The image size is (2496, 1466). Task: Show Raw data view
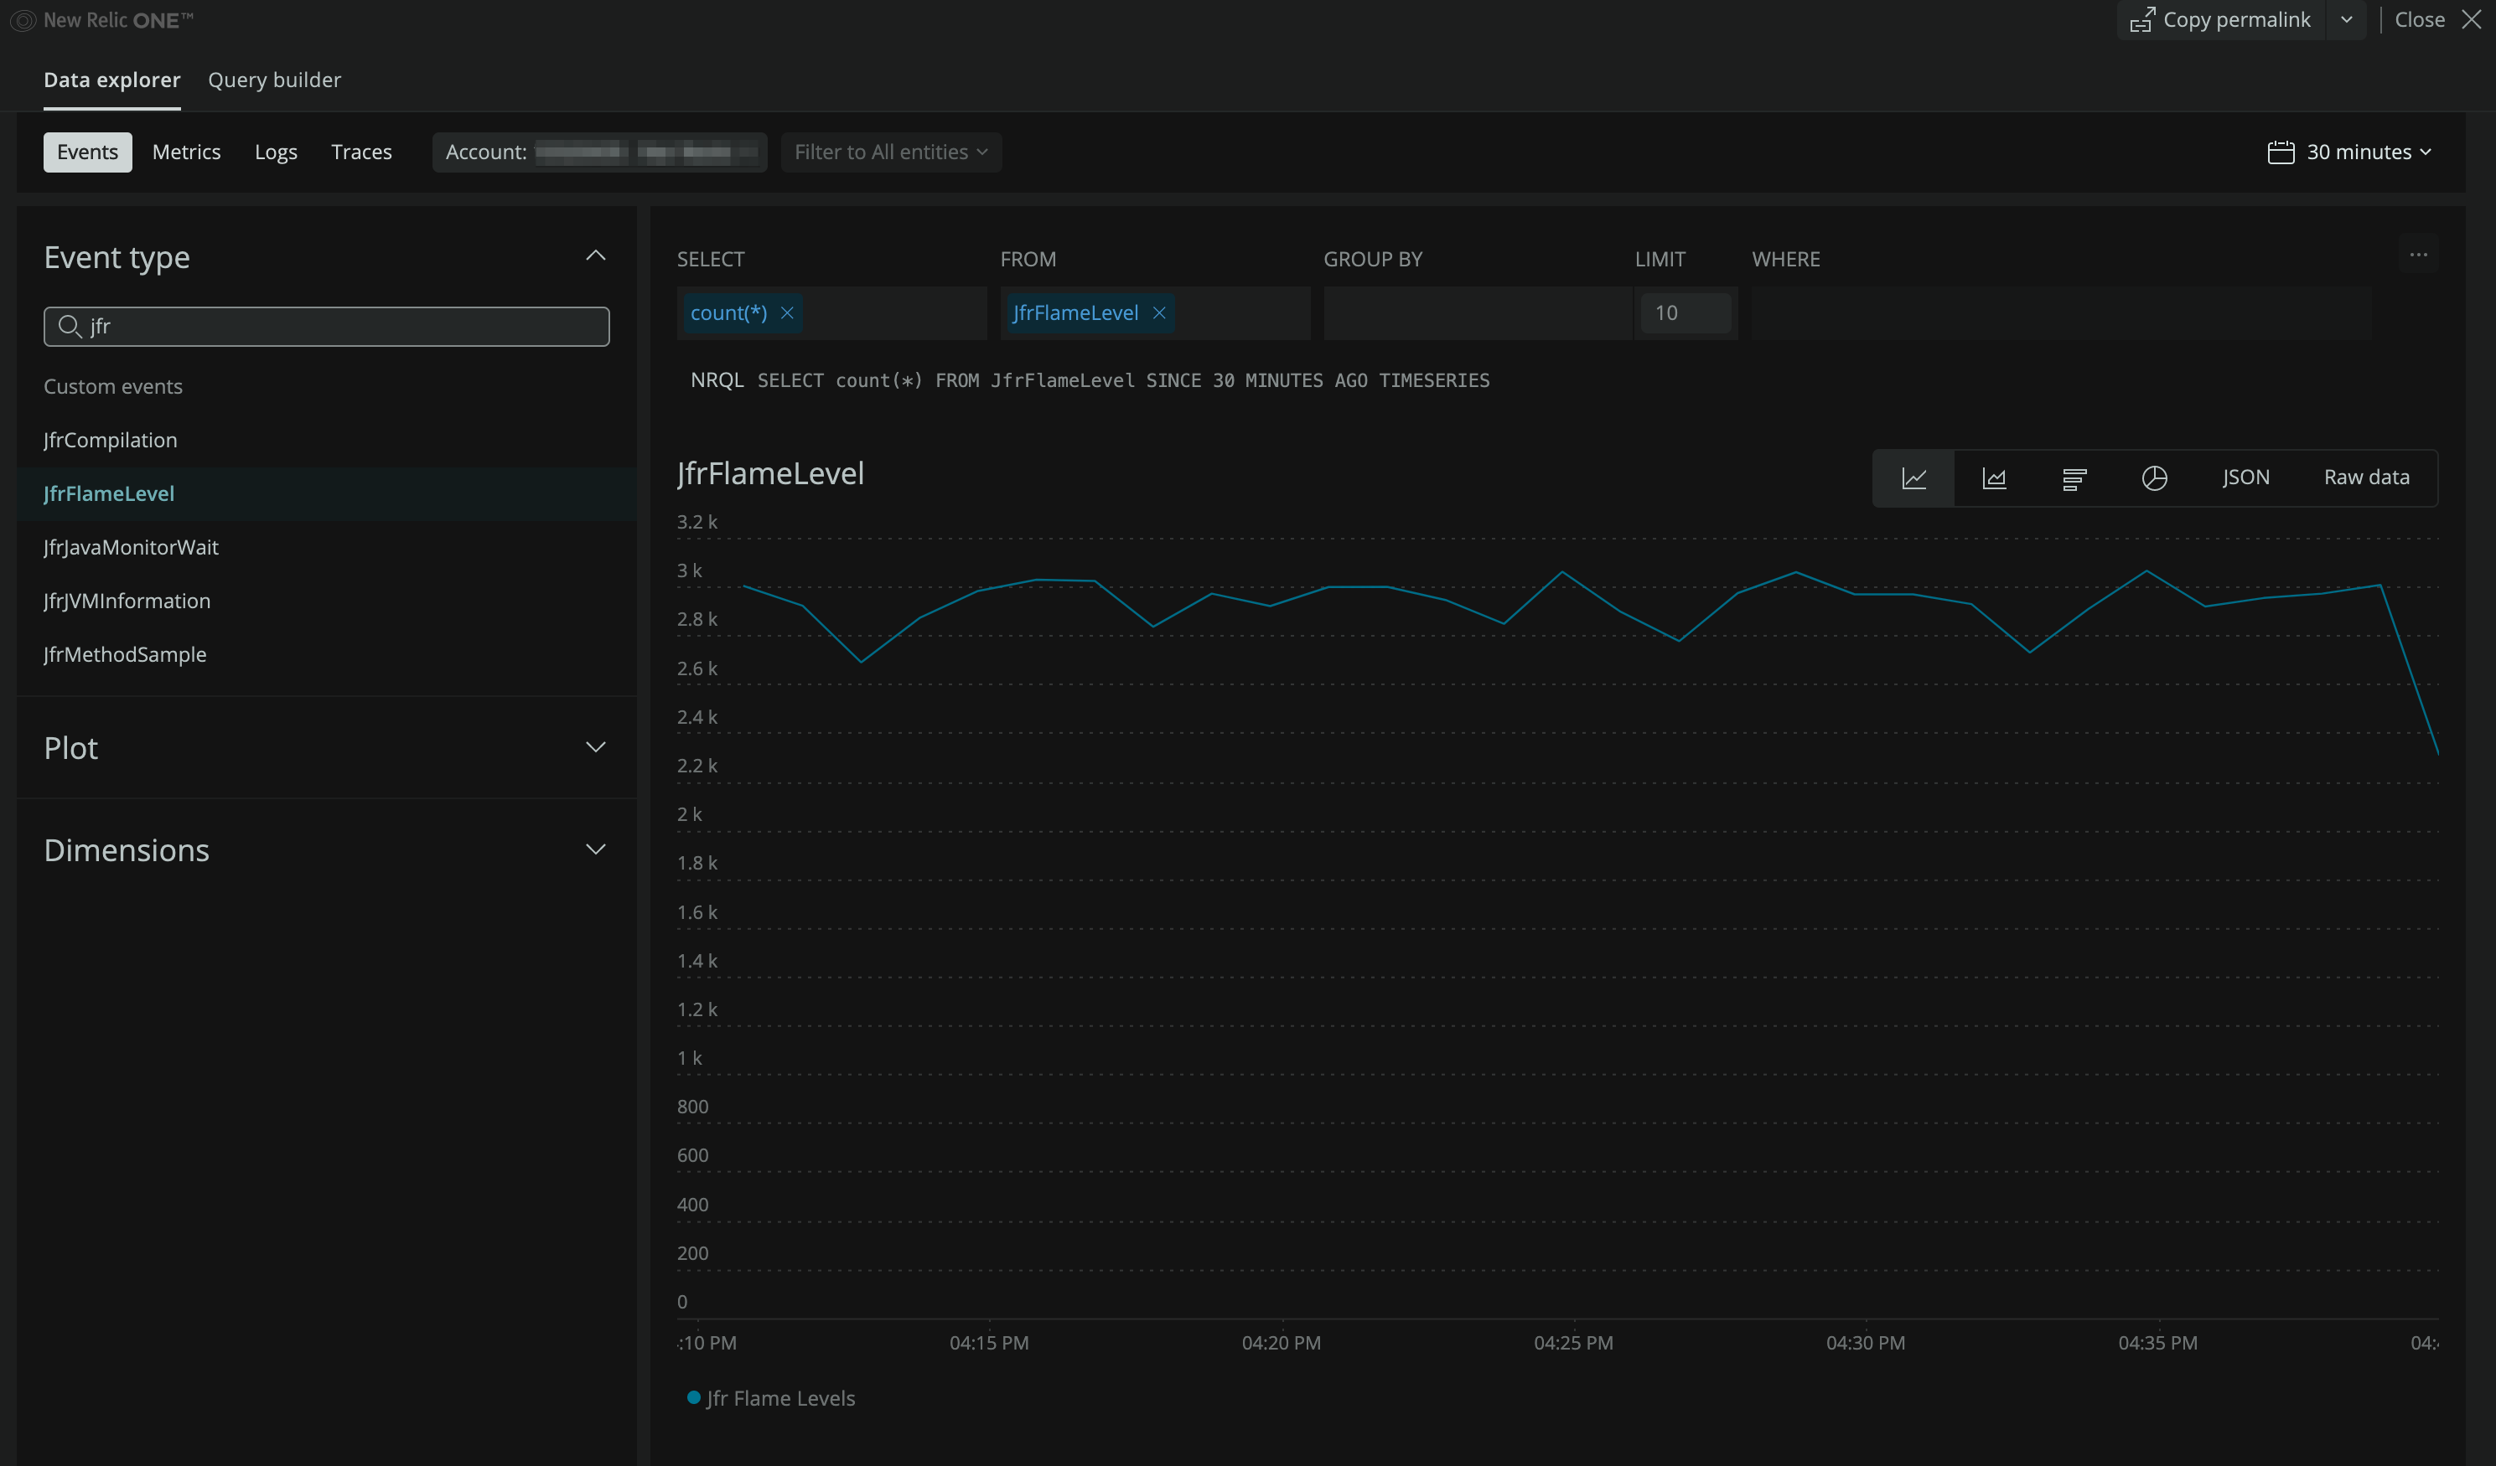[2366, 478]
